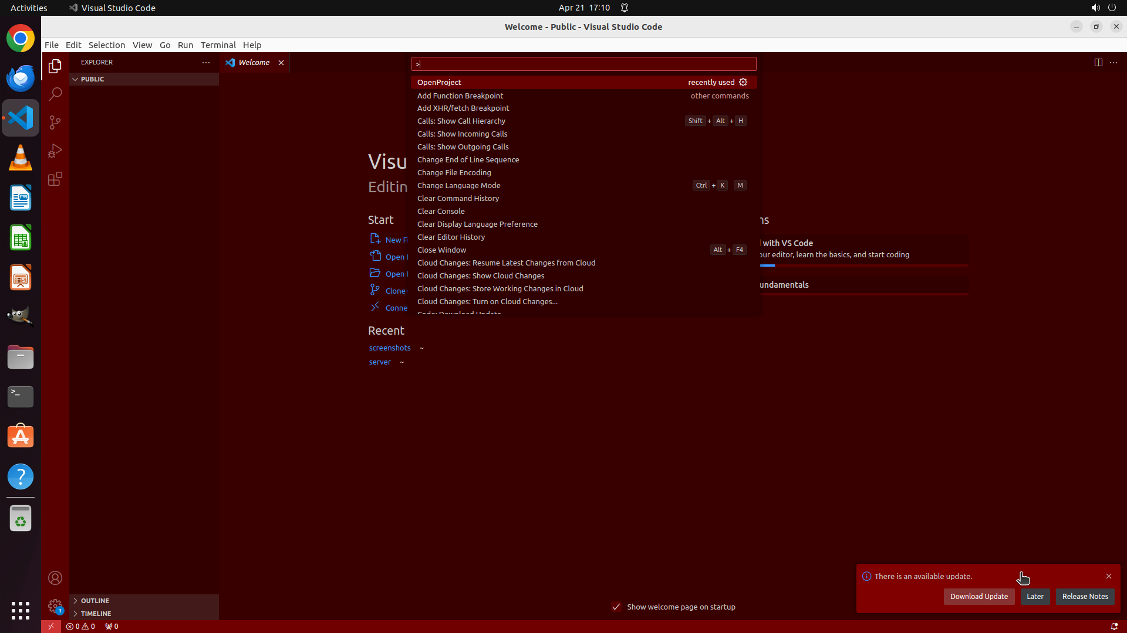Open the Extensions view icon

coord(55,179)
